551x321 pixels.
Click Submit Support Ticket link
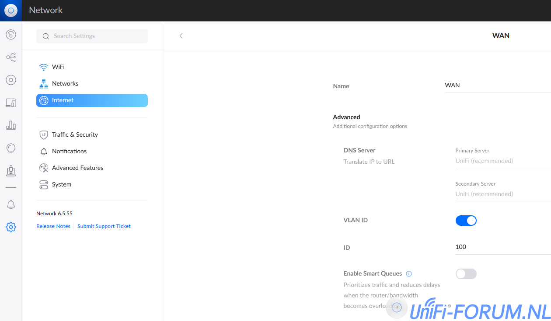point(104,226)
